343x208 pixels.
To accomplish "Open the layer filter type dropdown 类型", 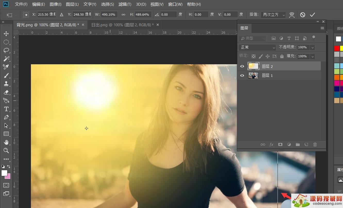I will 253,38.
